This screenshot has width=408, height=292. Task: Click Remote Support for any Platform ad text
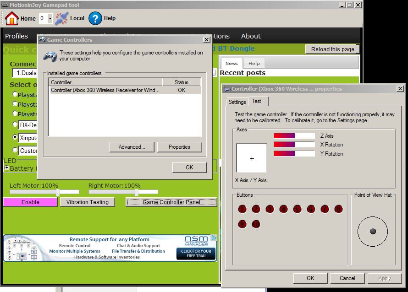click(109, 239)
